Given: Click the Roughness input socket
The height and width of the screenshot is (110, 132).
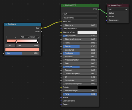Looking at the screenshot, I should (x=61, y=53).
